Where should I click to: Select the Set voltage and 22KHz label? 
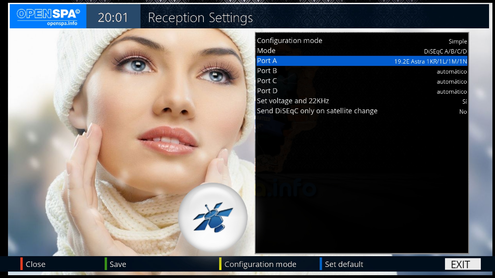(x=293, y=101)
